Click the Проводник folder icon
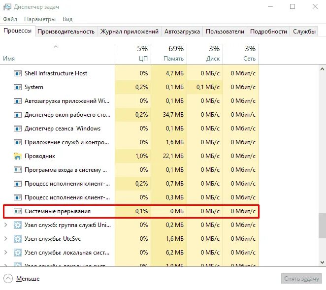The image size is (326, 290). (x=17, y=156)
